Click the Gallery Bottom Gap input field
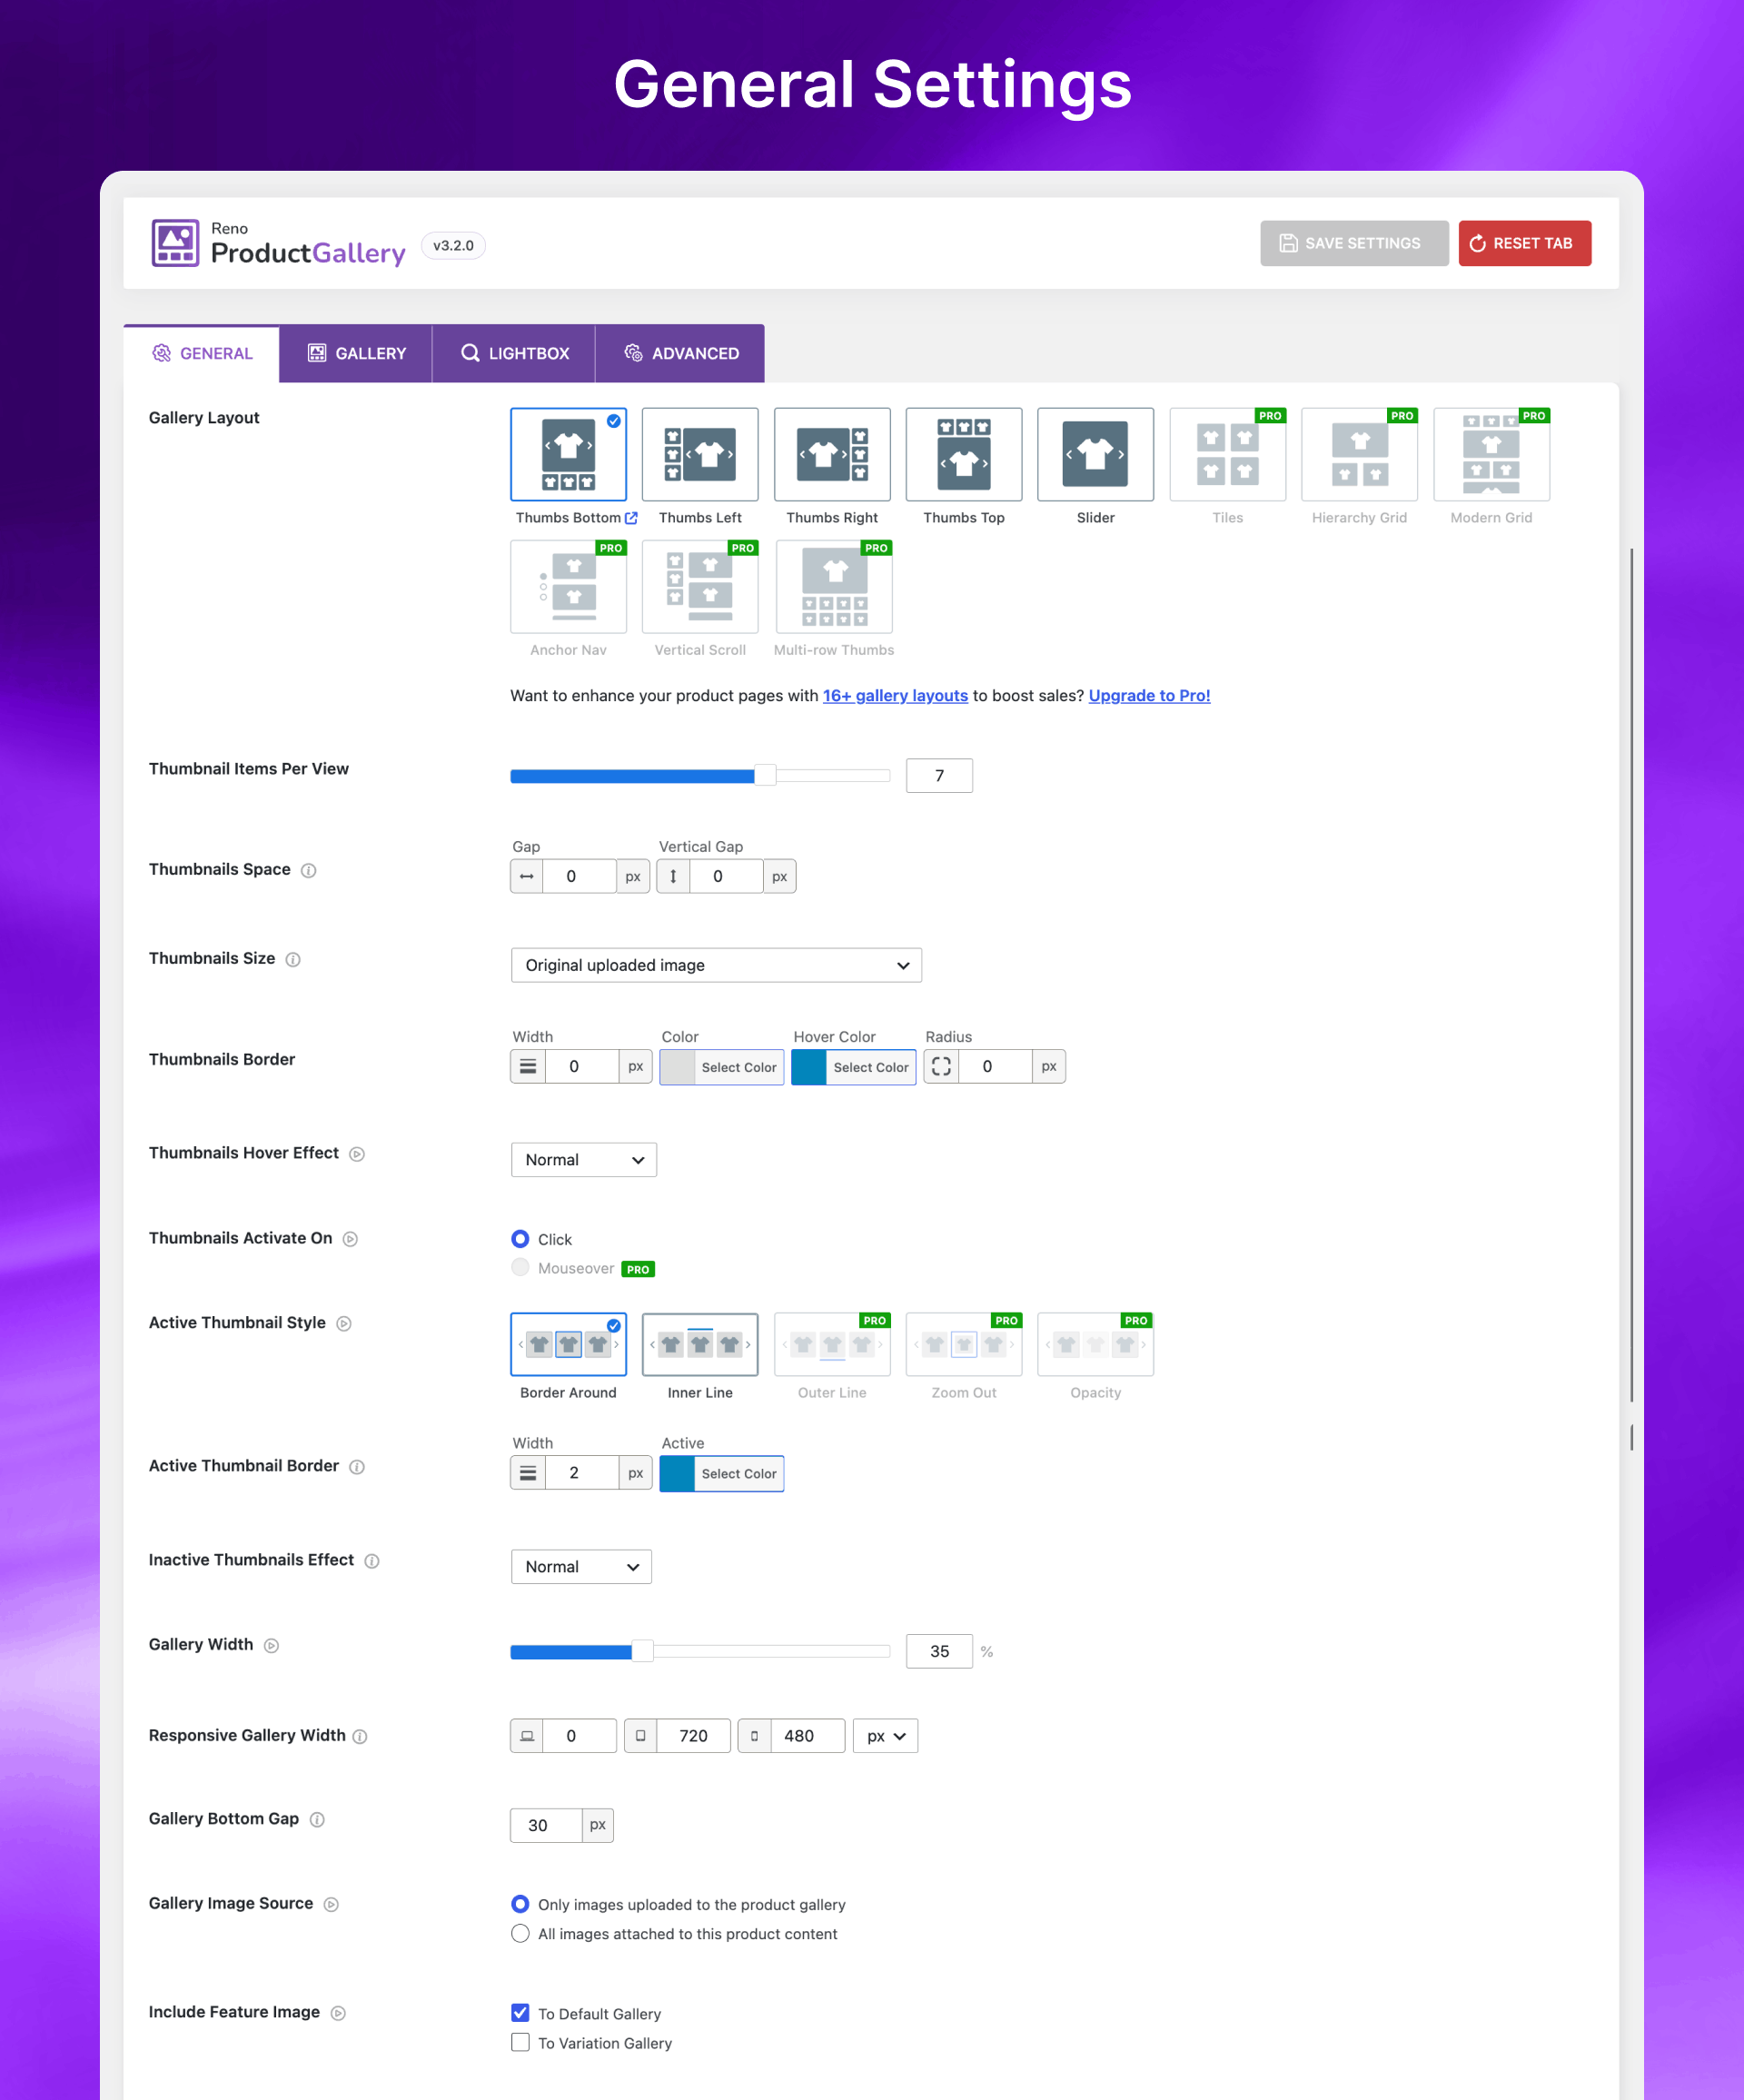Screen dimensions: 1744x2100 (546, 1825)
